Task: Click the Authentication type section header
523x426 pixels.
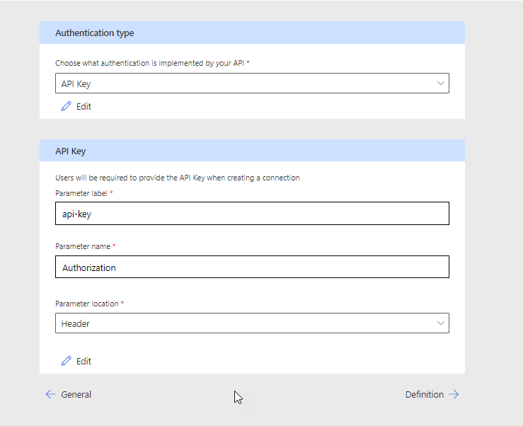Action: [x=95, y=33]
